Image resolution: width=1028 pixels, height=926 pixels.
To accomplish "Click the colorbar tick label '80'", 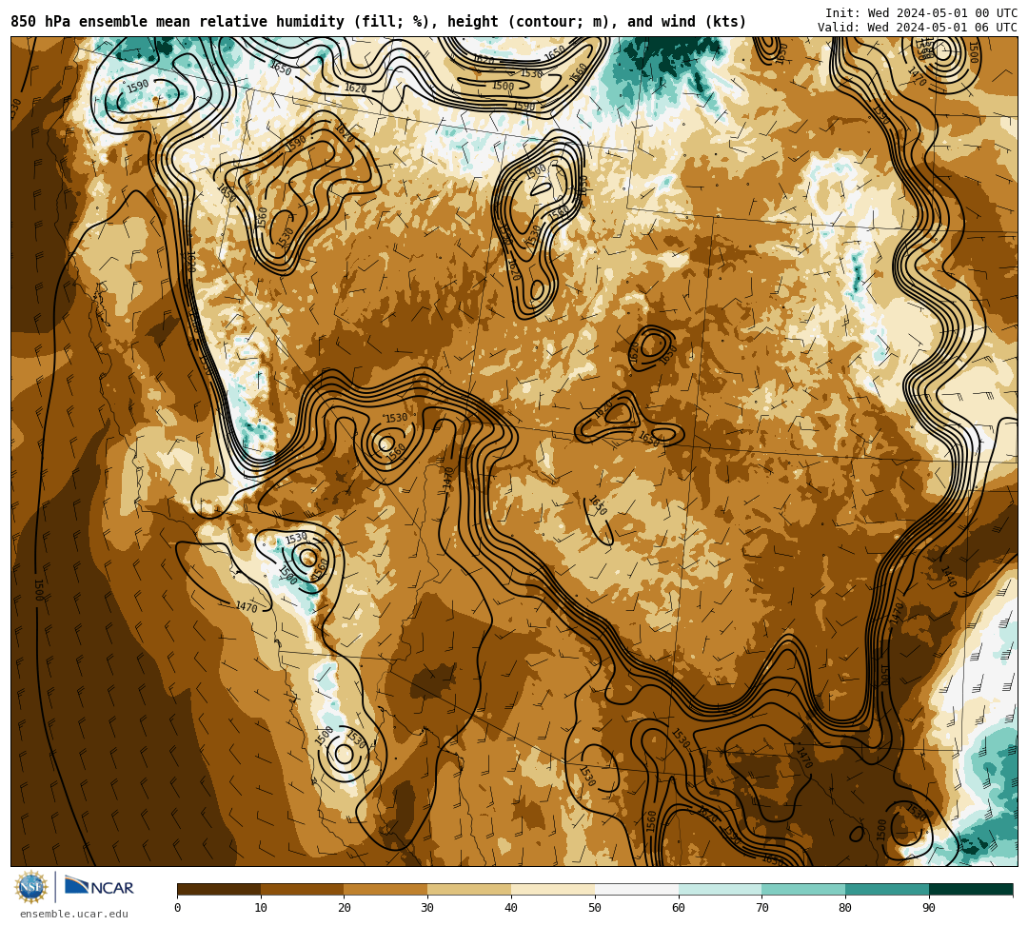I will [x=846, y=908].
